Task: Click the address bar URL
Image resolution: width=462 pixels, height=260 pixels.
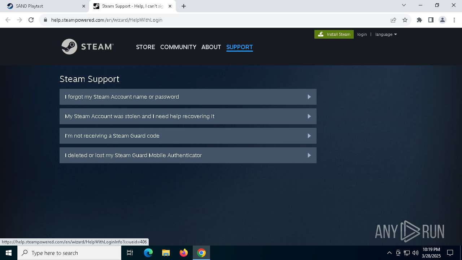Action: (x=107, y=20)
